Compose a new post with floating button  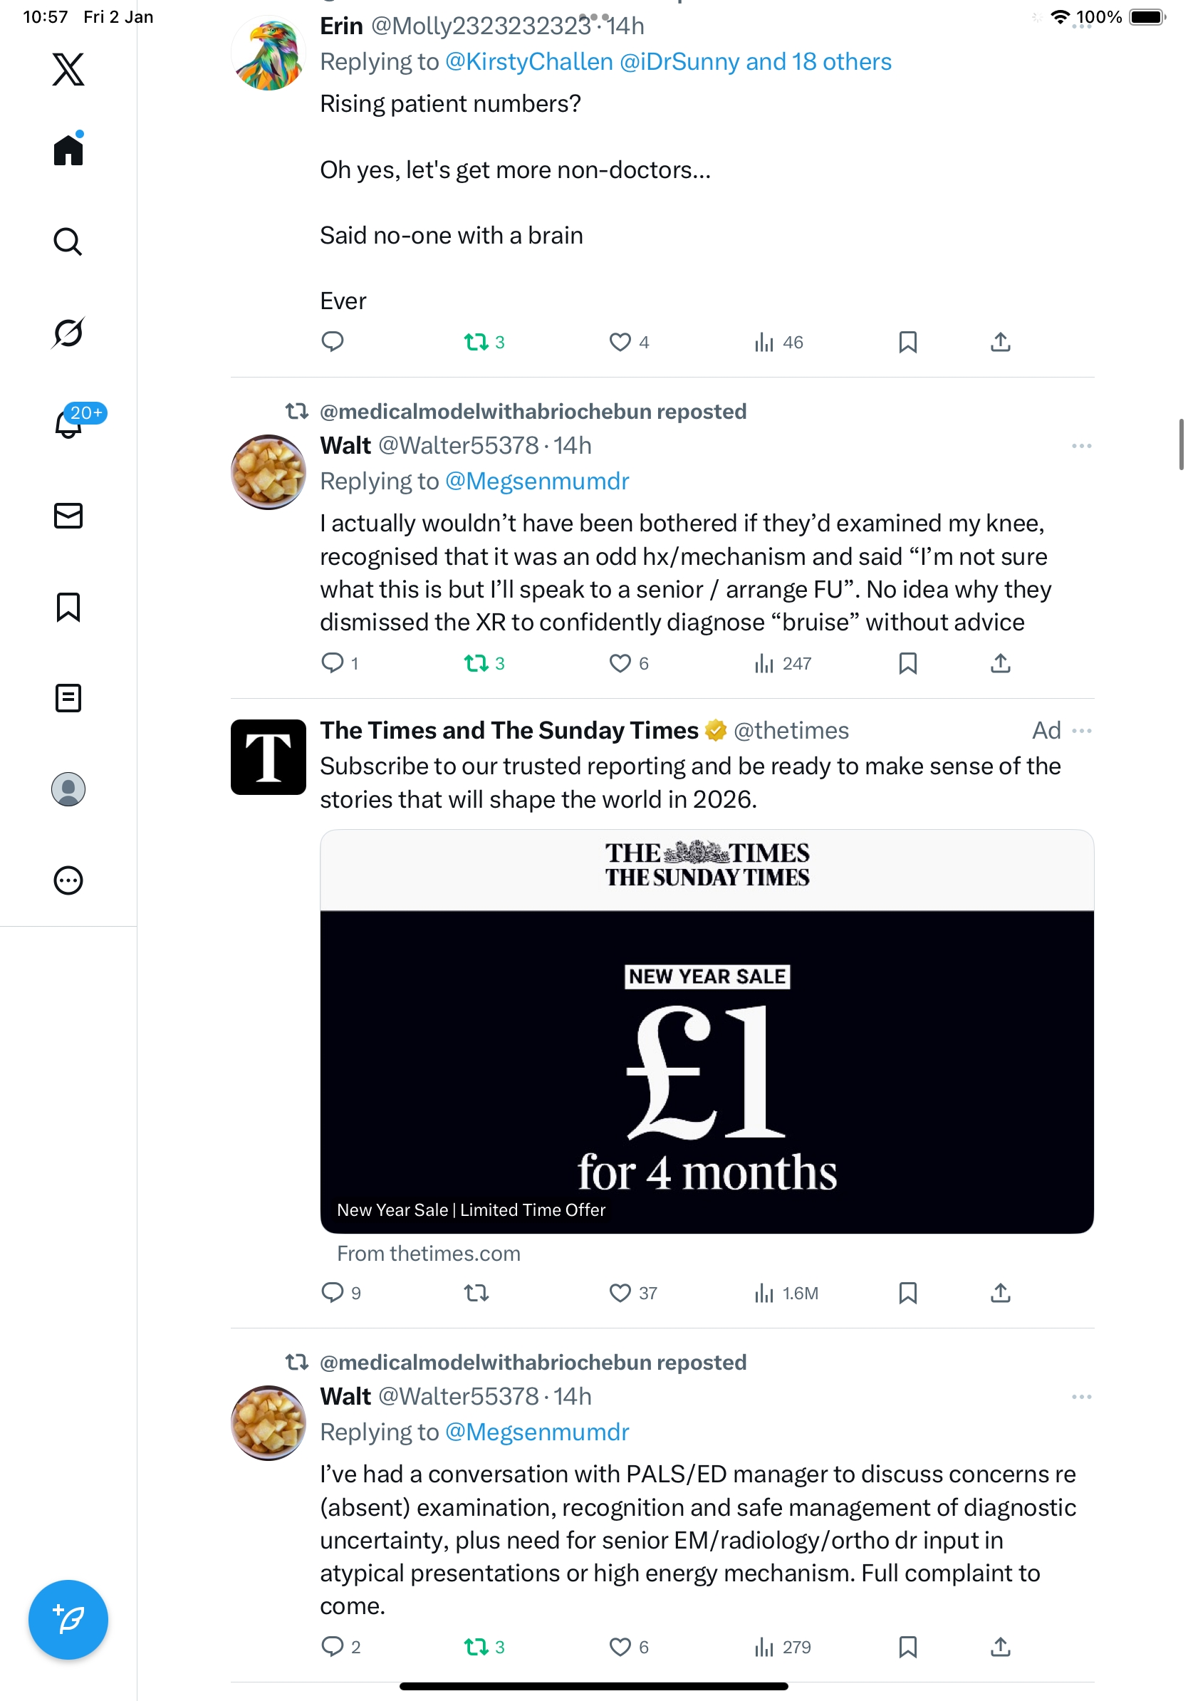[68, 1620]
